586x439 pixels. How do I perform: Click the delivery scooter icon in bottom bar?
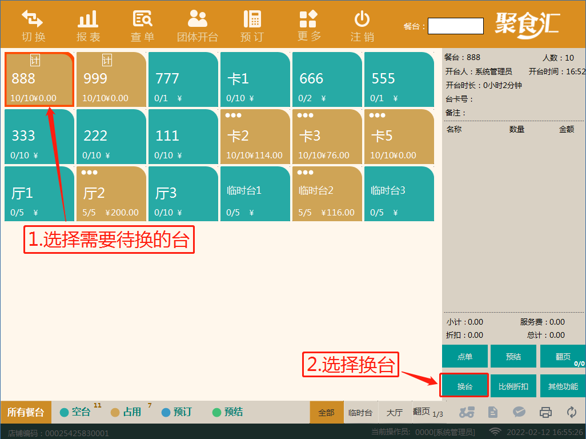[467, 412]
